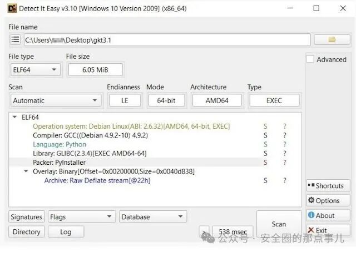Image resolution: width=356 pixels, height=253 pixels.
Task: Click S for the Language: Python row
Action: point(265,144)
